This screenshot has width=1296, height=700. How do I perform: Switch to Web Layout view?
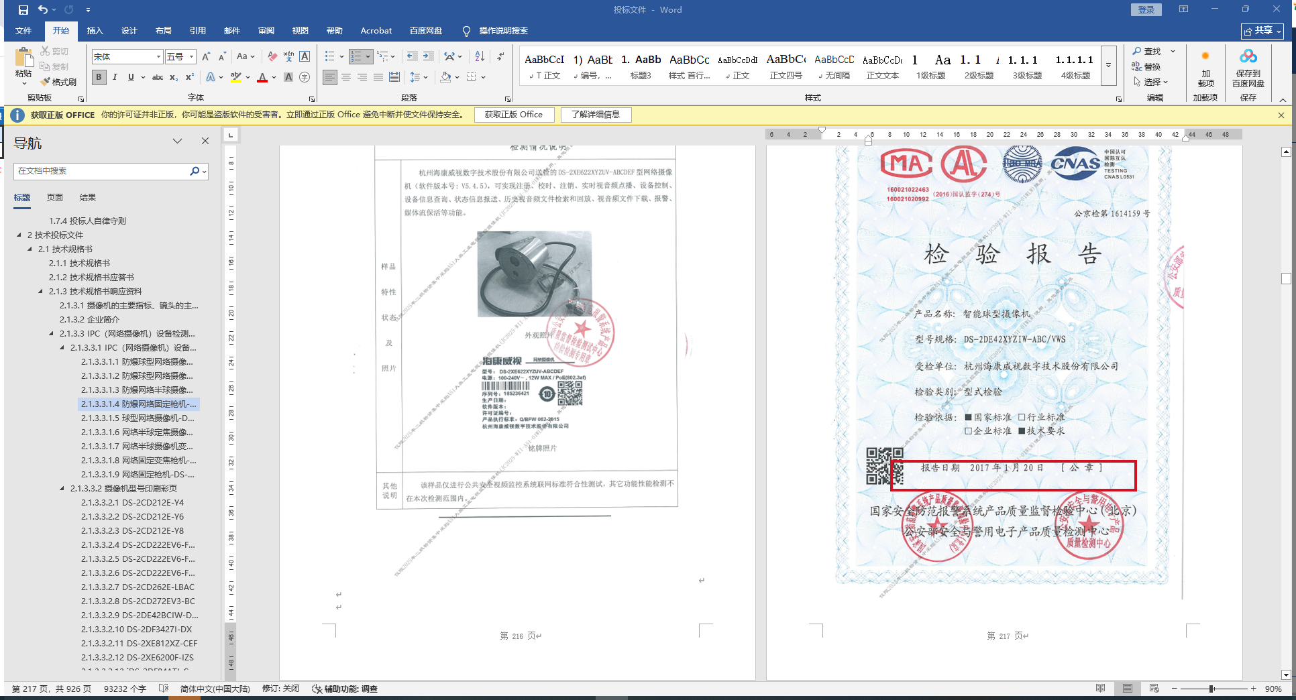coord(1154,689)
